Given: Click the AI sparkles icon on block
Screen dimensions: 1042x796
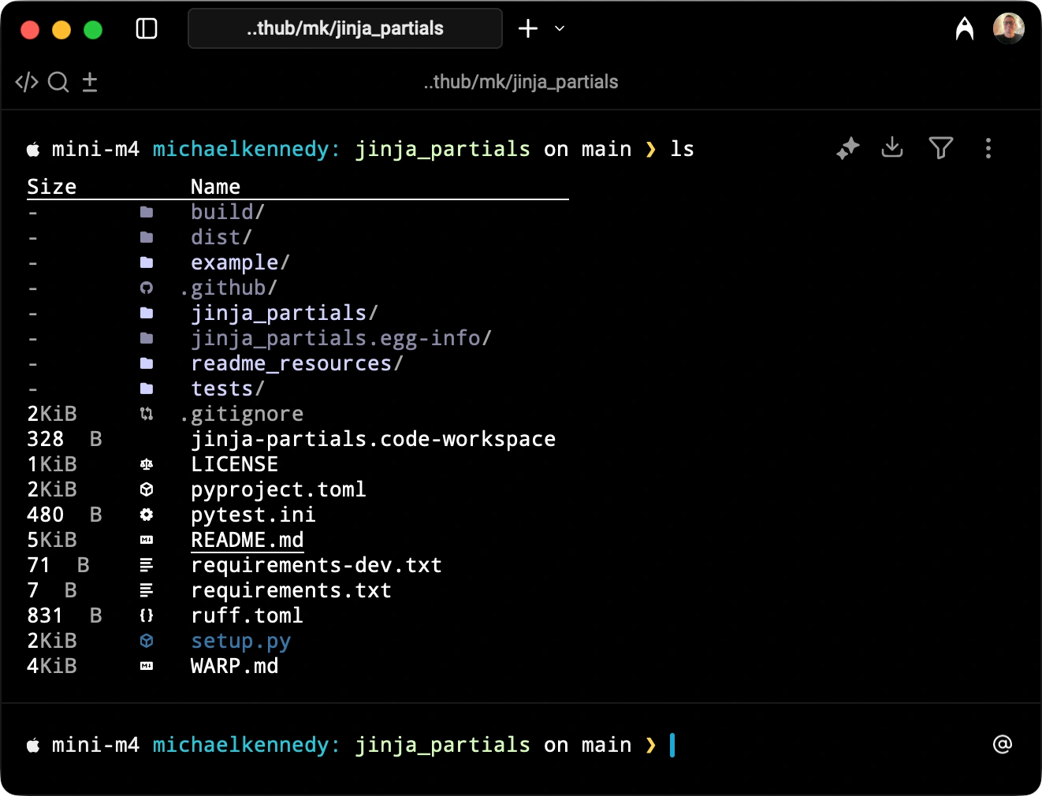Looking at the screenshot, I should click(847, 148).
